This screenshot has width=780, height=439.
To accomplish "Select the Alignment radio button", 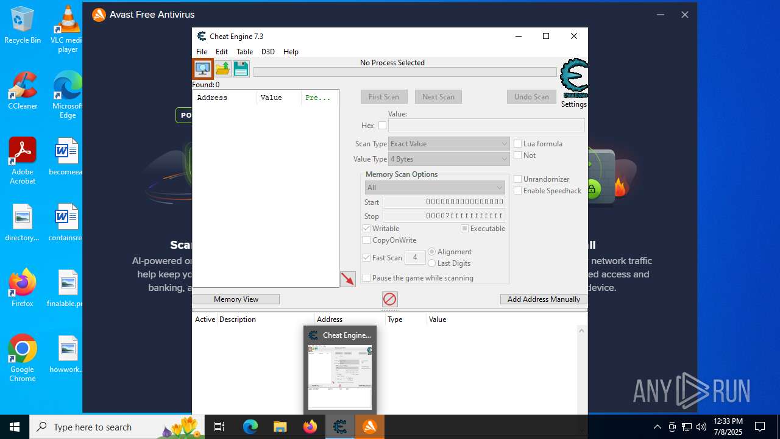I will click(432, 252).
